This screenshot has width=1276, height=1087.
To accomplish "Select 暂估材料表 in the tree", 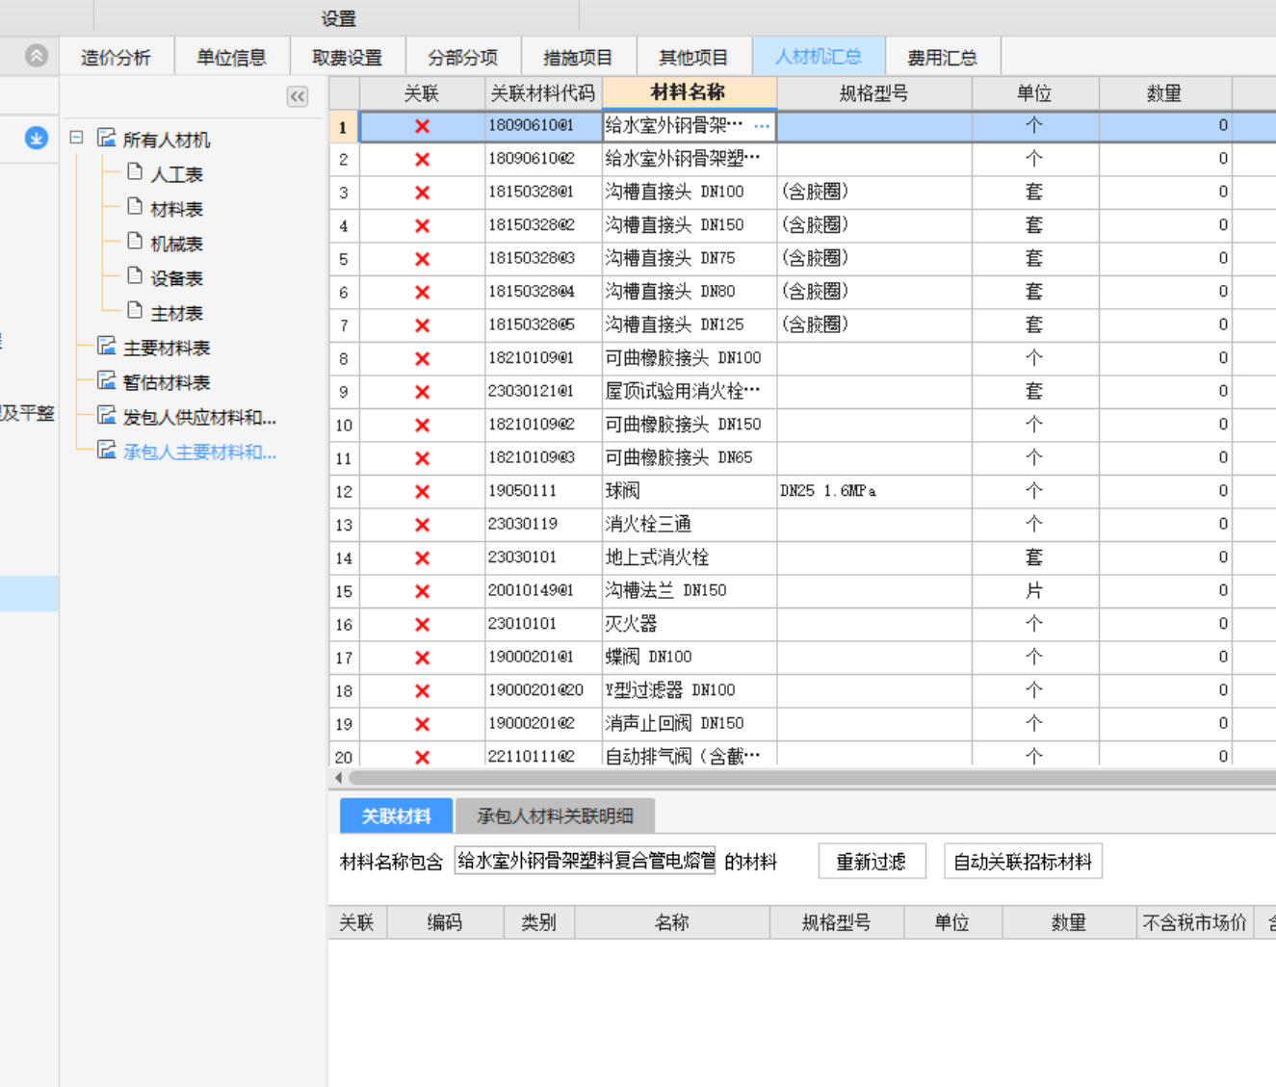I will pos(167,382).
